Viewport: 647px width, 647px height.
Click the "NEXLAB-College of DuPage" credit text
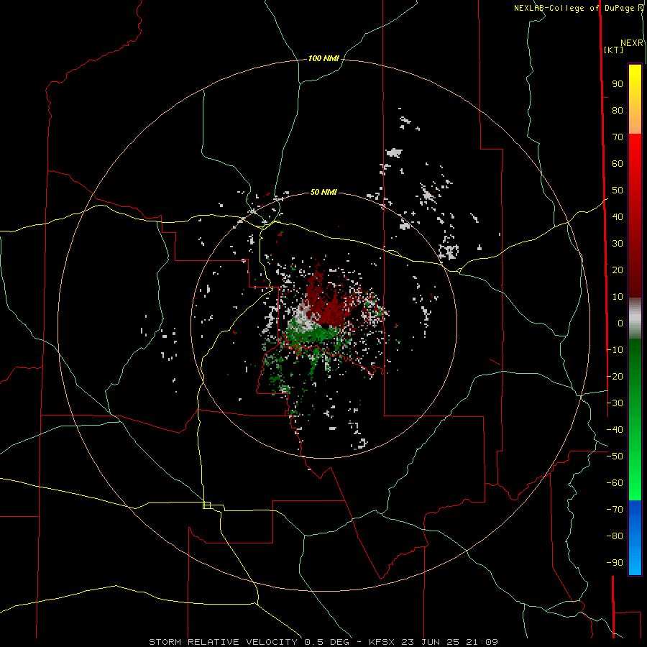(x=574, y=8)
